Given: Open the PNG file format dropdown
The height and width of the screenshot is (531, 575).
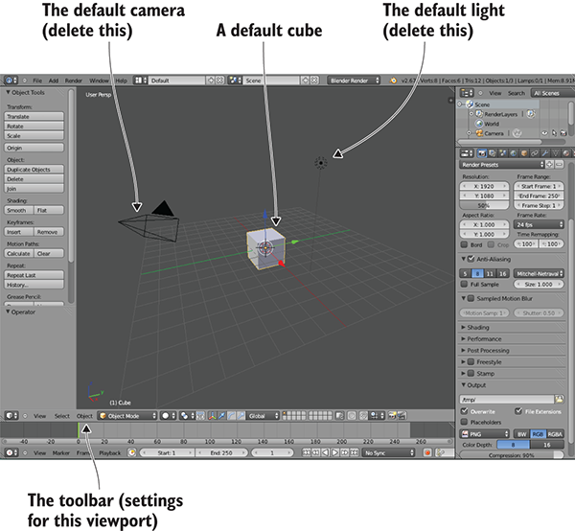Looking at the screenshot, I should pos(484,434).
